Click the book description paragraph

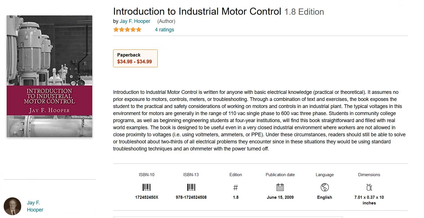(x=259, y=120)
